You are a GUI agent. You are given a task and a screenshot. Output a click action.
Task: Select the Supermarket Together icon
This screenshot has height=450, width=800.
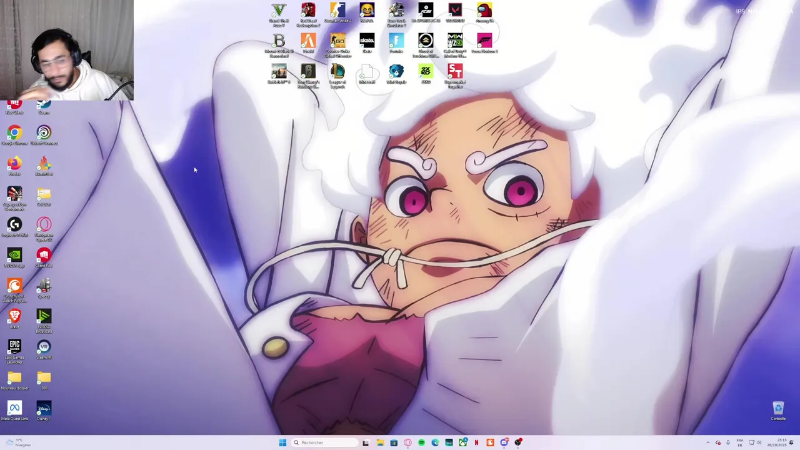(x=455, y=76)
